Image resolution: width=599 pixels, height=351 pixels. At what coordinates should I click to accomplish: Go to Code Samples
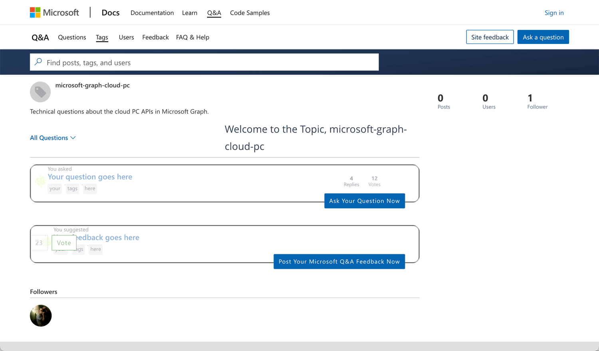pyautogui.click(x=250, y=13)
